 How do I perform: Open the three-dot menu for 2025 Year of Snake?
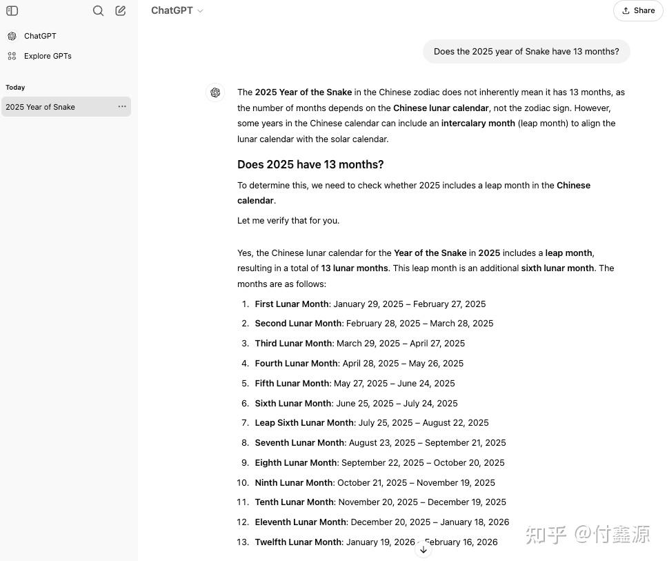[x=122, y=106]
